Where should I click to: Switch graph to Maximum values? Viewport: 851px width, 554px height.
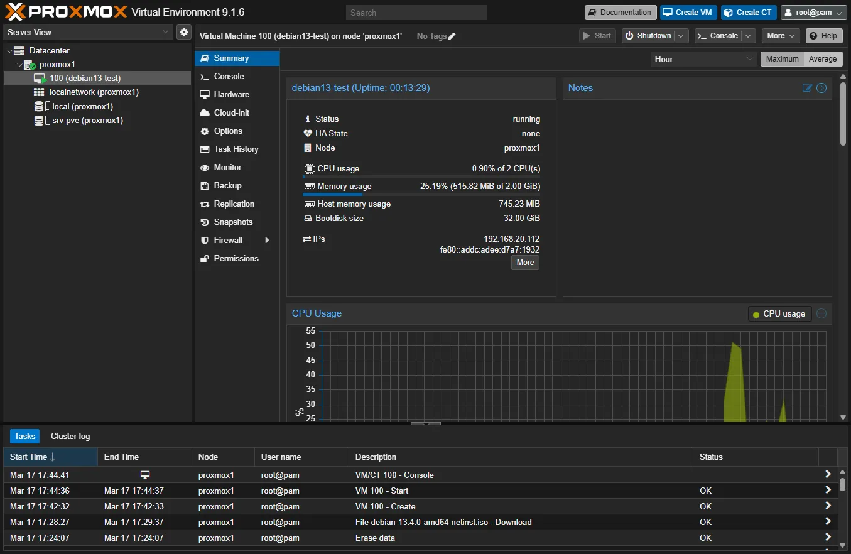tap(782, 59)
